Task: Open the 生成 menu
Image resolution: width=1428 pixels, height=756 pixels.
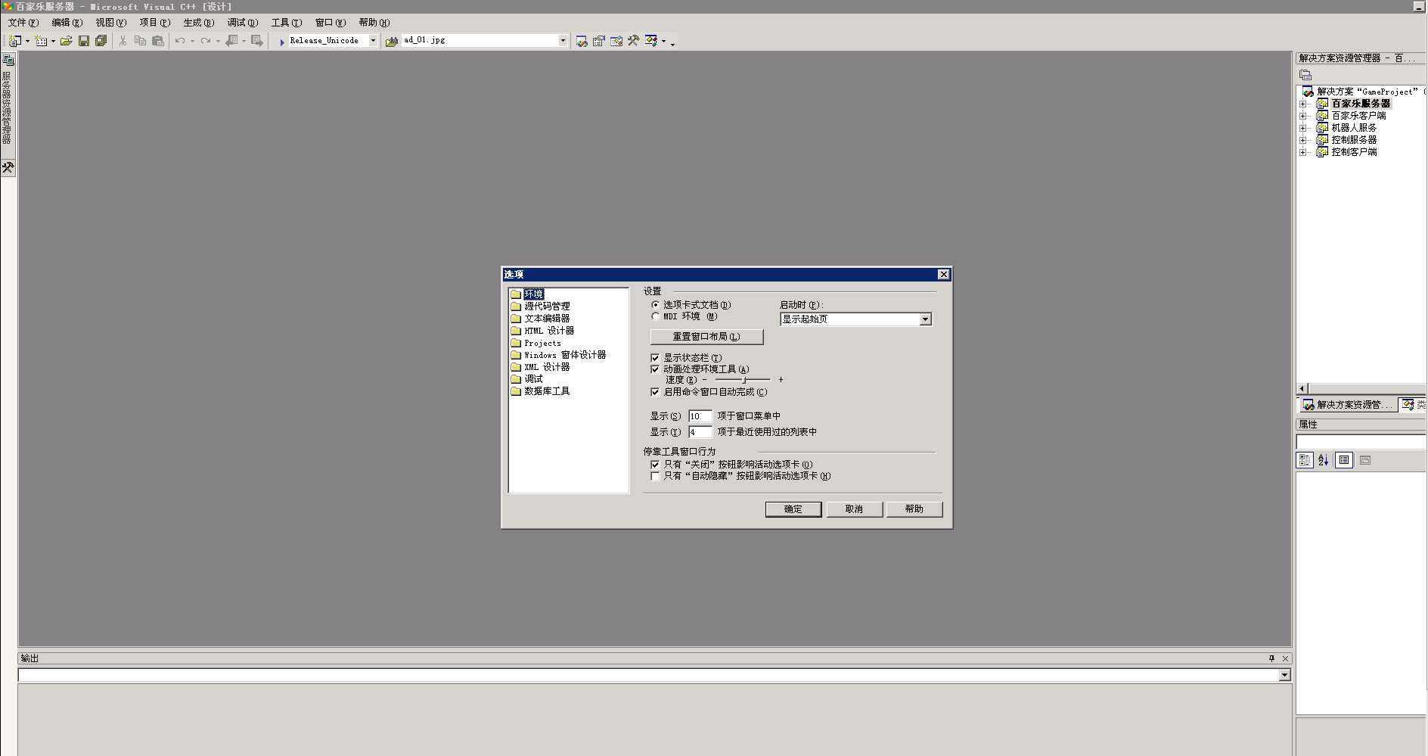Action: pos(198,23)
